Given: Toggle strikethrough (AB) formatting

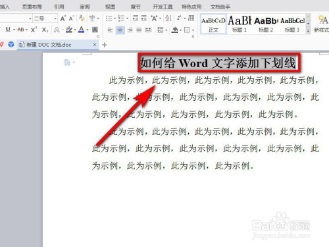Looking at the screenshot, I should click(x=20, y=30).
